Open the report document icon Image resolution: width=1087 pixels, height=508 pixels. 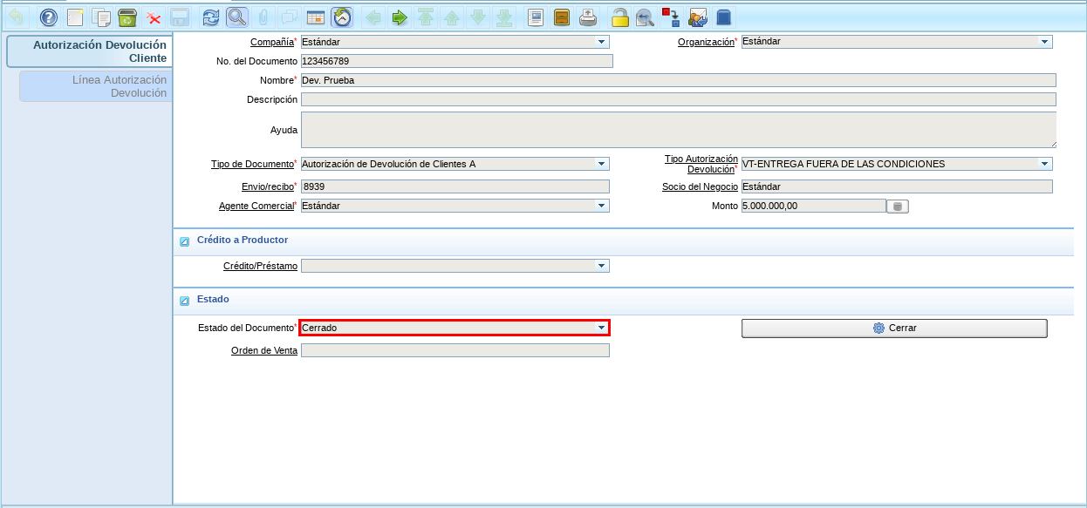537,17
